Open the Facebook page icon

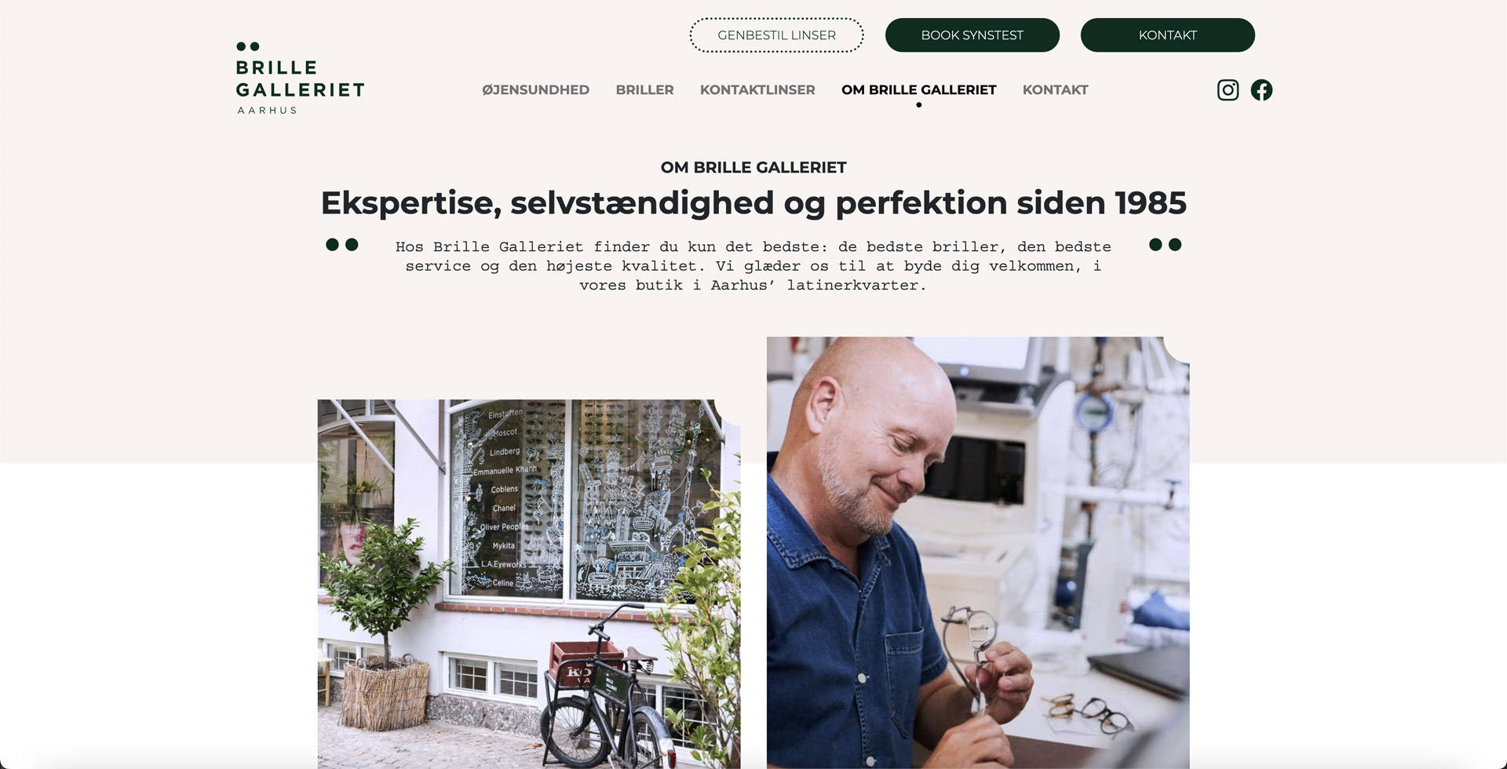(1261, 90)
